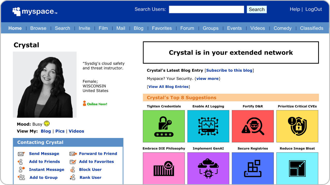Switch to the Classifieds section
330x185 pixels.
tap(311, 28)
